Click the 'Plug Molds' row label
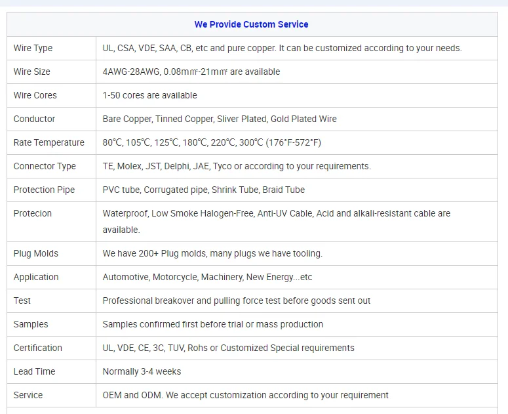Screen dimensions: 508x414 coord(35,253)
